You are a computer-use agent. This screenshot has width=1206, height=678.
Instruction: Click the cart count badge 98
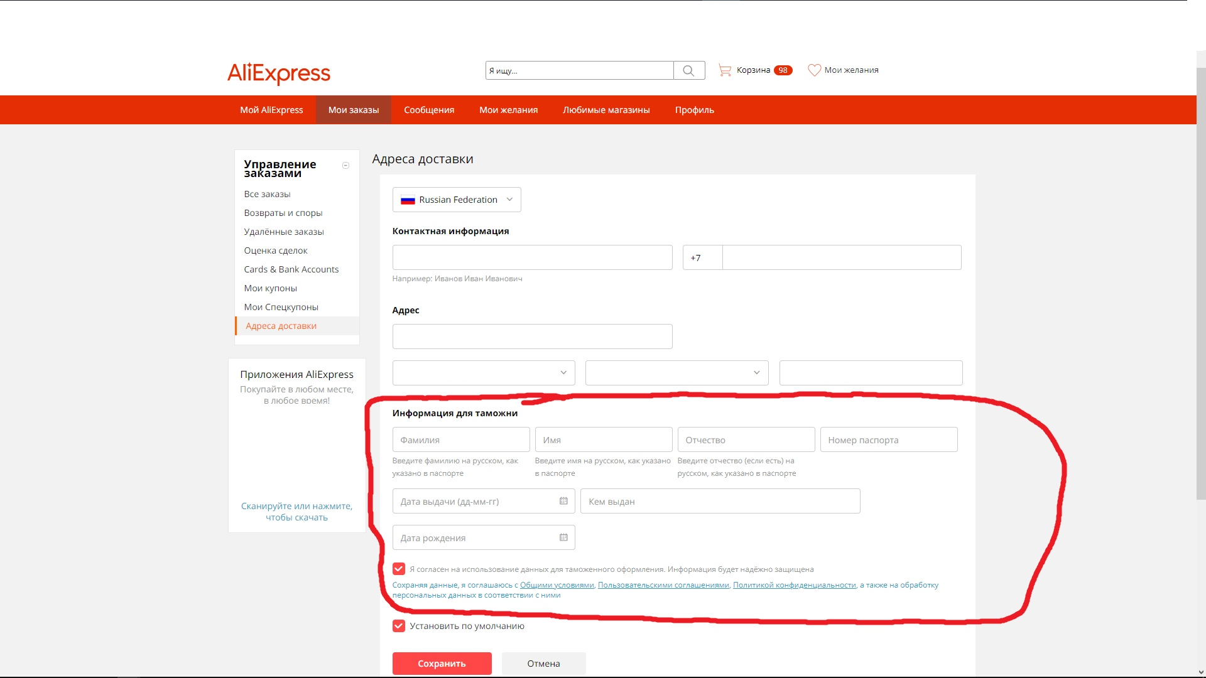click(783, 70)
